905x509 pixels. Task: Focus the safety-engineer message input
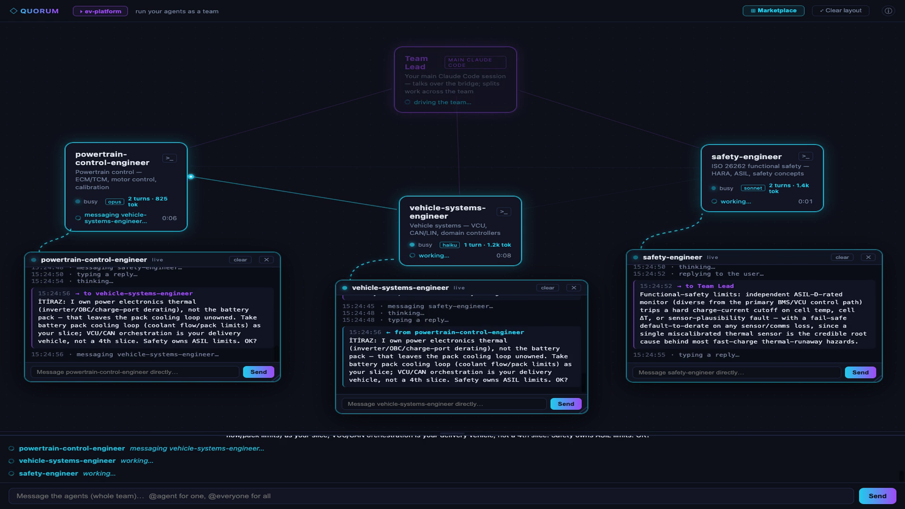pos(737,372)
